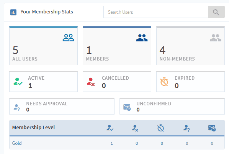The height and width of the screenshot is (154, 229).
Task: Click the All Users outlined people icon
Action: point(68,38)
